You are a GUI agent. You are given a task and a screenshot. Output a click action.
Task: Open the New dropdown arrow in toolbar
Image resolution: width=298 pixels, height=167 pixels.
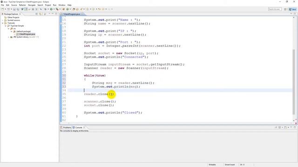[x=5, y=9]
